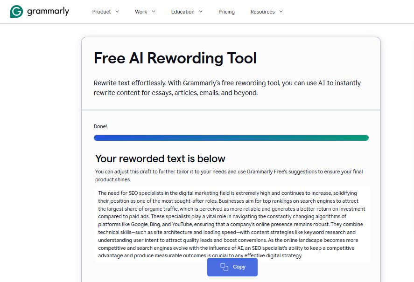Expand the Work menu chevron

(x=154, y=12)
